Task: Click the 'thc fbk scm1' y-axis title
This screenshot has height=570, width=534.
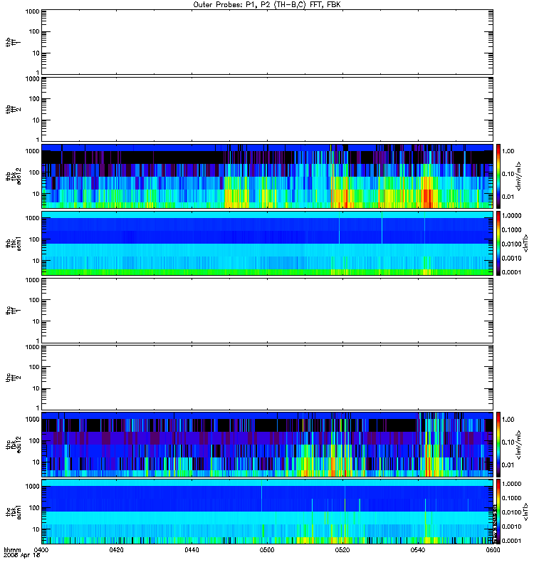Action: 14,512
